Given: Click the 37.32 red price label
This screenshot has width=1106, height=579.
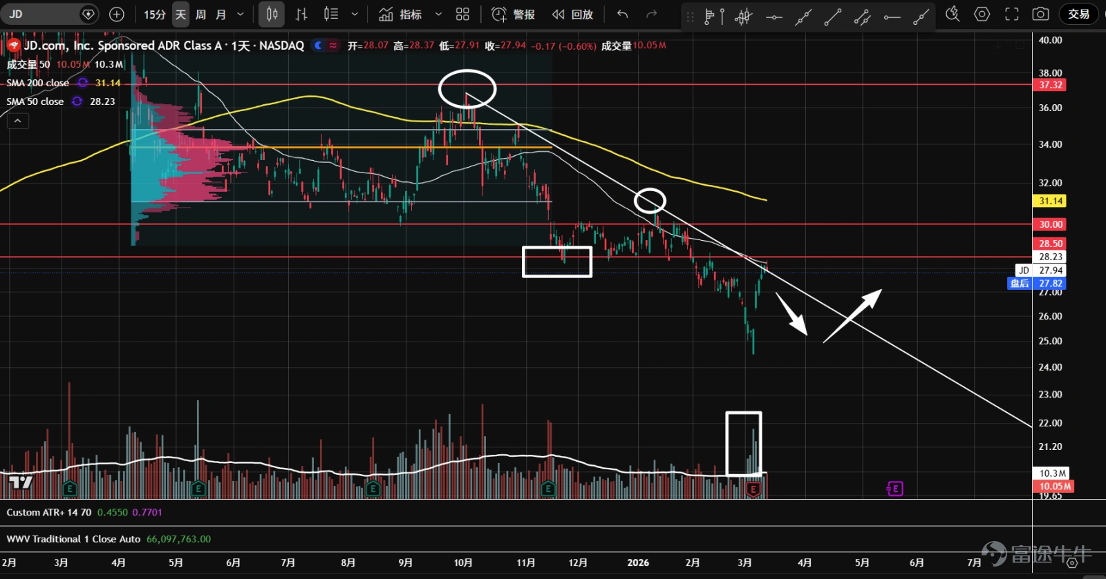Looking at the screenshot, I should pyautogui.click(x=1051, y=85).
